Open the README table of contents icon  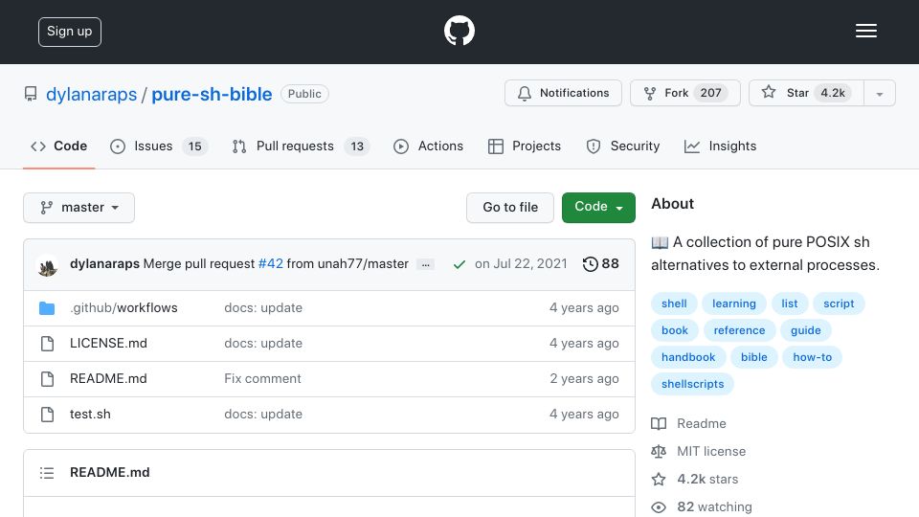(x=47, y=472)
